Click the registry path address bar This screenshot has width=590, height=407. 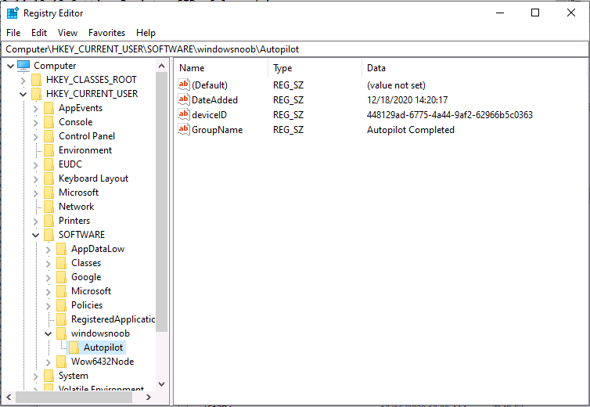(295, 49)
